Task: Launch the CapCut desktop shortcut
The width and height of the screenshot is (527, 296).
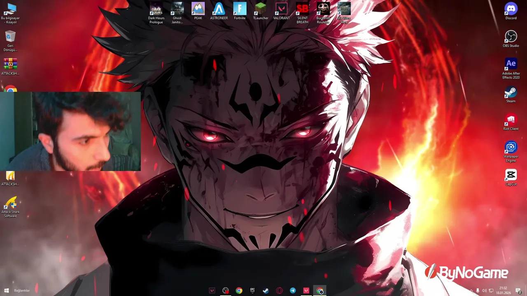Action: click(x=511, y=177)
